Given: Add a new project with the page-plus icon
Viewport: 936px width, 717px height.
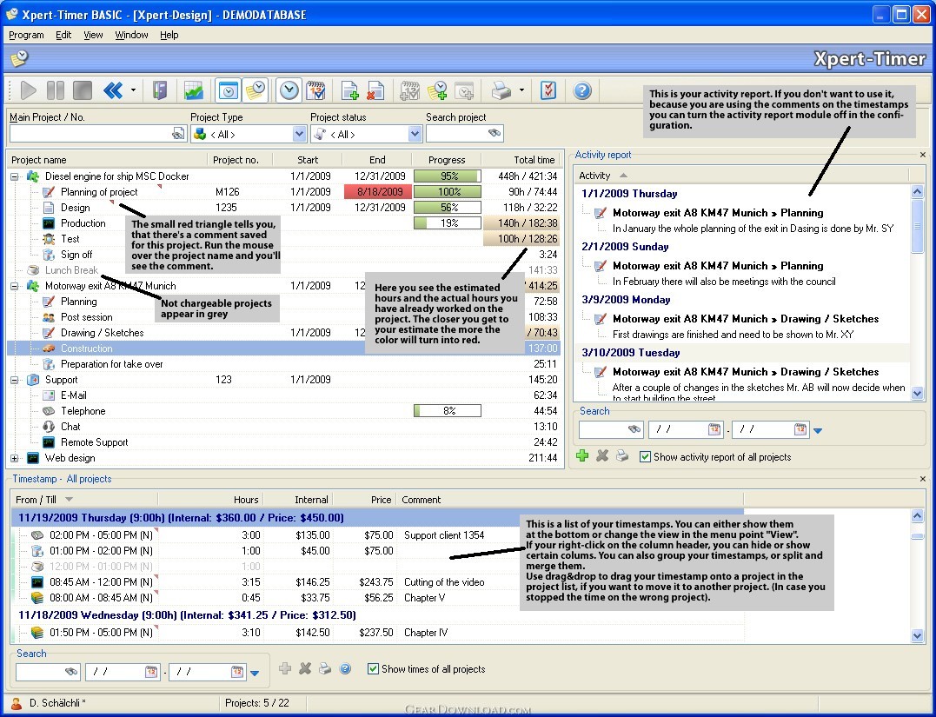Looking at the screenshot, I should click(350, 90).
